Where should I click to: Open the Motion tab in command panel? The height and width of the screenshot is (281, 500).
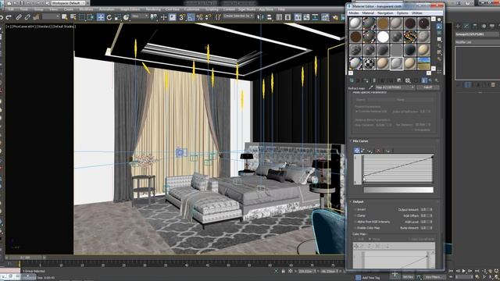coord(484,26)
